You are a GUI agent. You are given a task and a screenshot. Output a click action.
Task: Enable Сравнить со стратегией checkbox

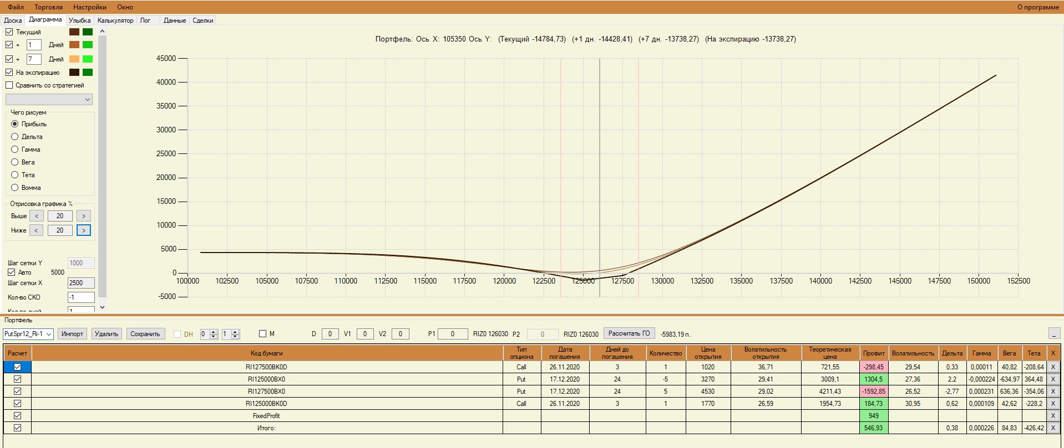click(x=9, y=85)
